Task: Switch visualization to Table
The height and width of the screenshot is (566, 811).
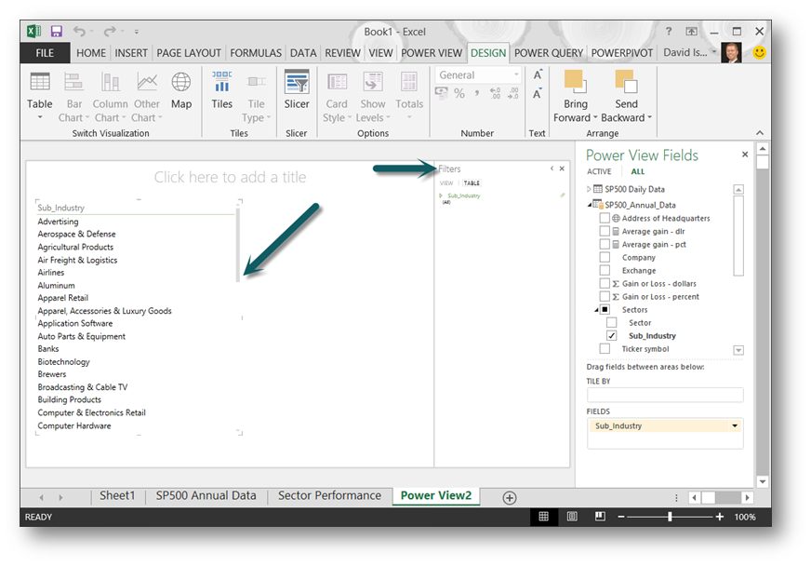Action: 40,96
